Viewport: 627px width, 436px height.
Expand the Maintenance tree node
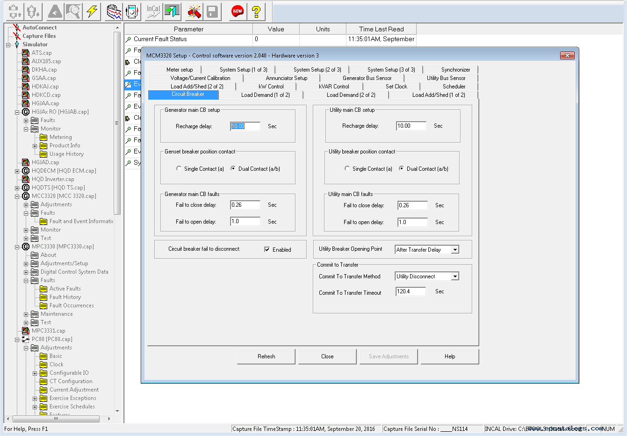[x=26, y=314]
